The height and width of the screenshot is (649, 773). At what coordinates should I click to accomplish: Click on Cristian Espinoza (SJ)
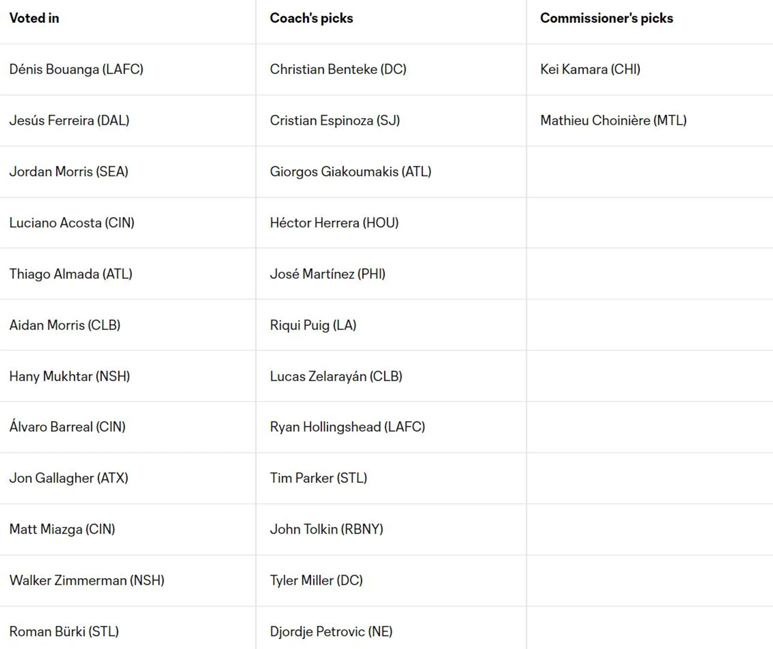335,120
